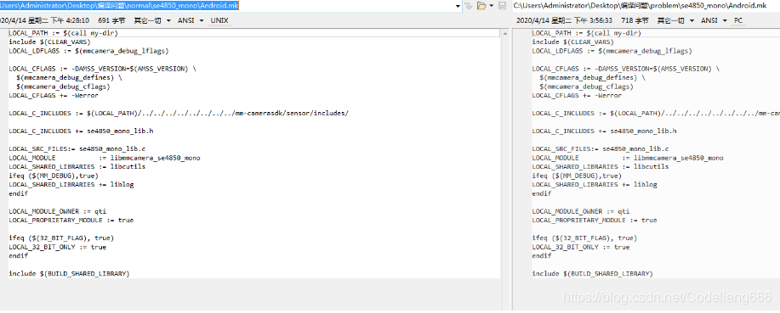Viewport: 780px width, 313px height.
Task: Click the grayed-out save disk icon
Action: (x=503, y=5)
